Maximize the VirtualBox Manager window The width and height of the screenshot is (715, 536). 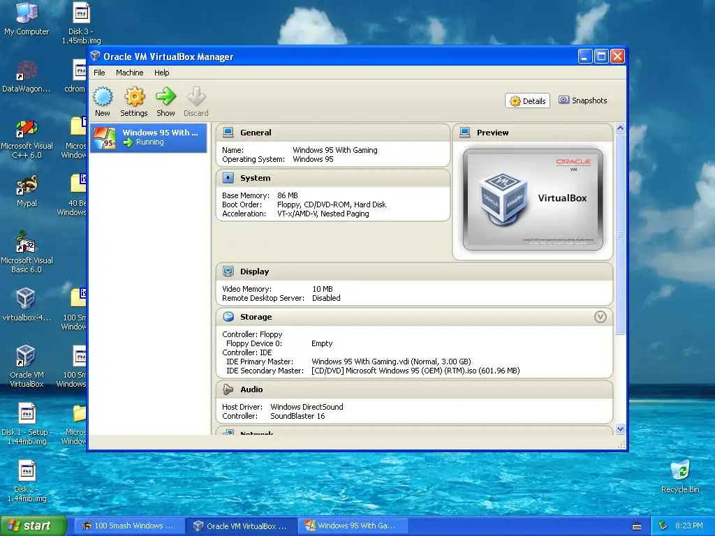point(601,57)
